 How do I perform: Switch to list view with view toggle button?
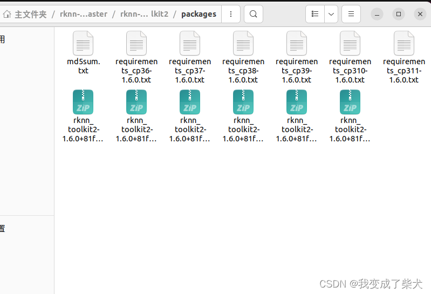[315, 13]
